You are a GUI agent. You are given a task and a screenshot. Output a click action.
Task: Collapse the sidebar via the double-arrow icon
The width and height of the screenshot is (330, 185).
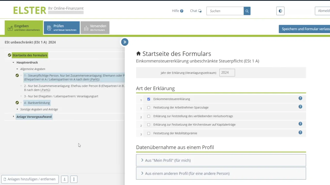(125, 42)
